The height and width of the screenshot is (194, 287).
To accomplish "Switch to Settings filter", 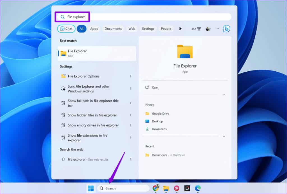I will 148,29.
